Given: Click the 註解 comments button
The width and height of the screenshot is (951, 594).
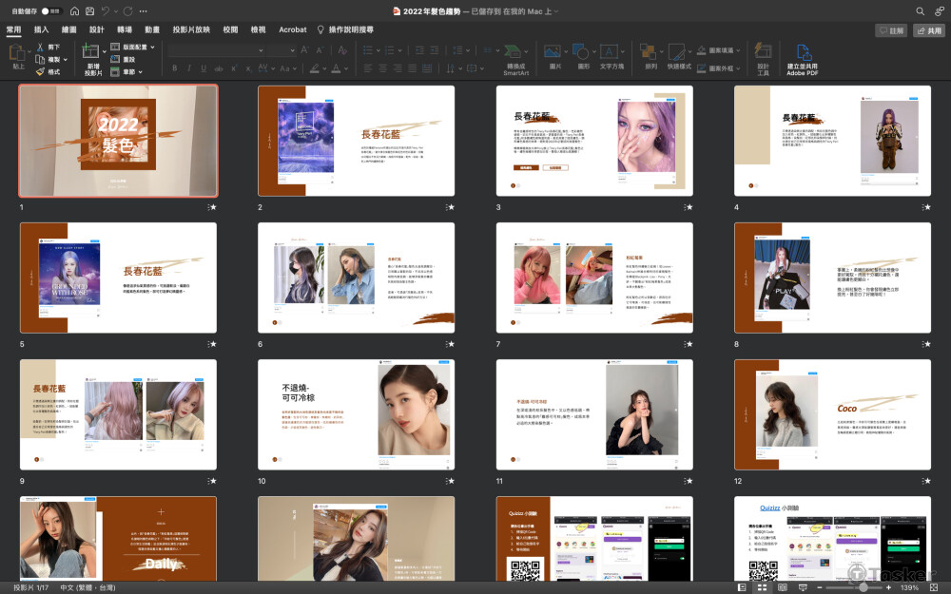Looking at the screenshot, I should click(890, 30).
